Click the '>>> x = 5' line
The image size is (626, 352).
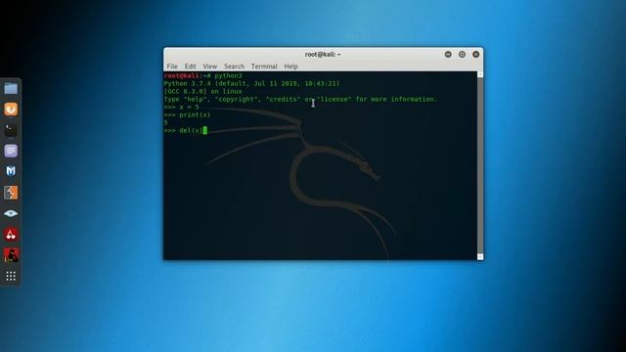pos(181,107)
